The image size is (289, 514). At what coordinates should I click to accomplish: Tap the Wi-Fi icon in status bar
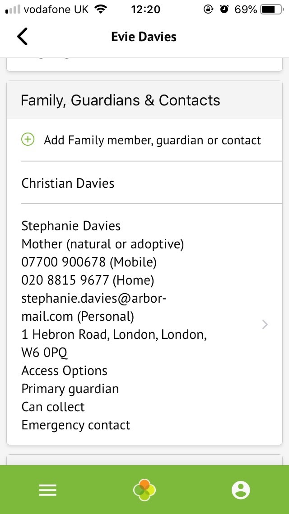click(x=101, y=10)
